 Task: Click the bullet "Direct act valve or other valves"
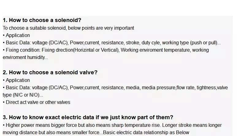(x=38, y=102)
